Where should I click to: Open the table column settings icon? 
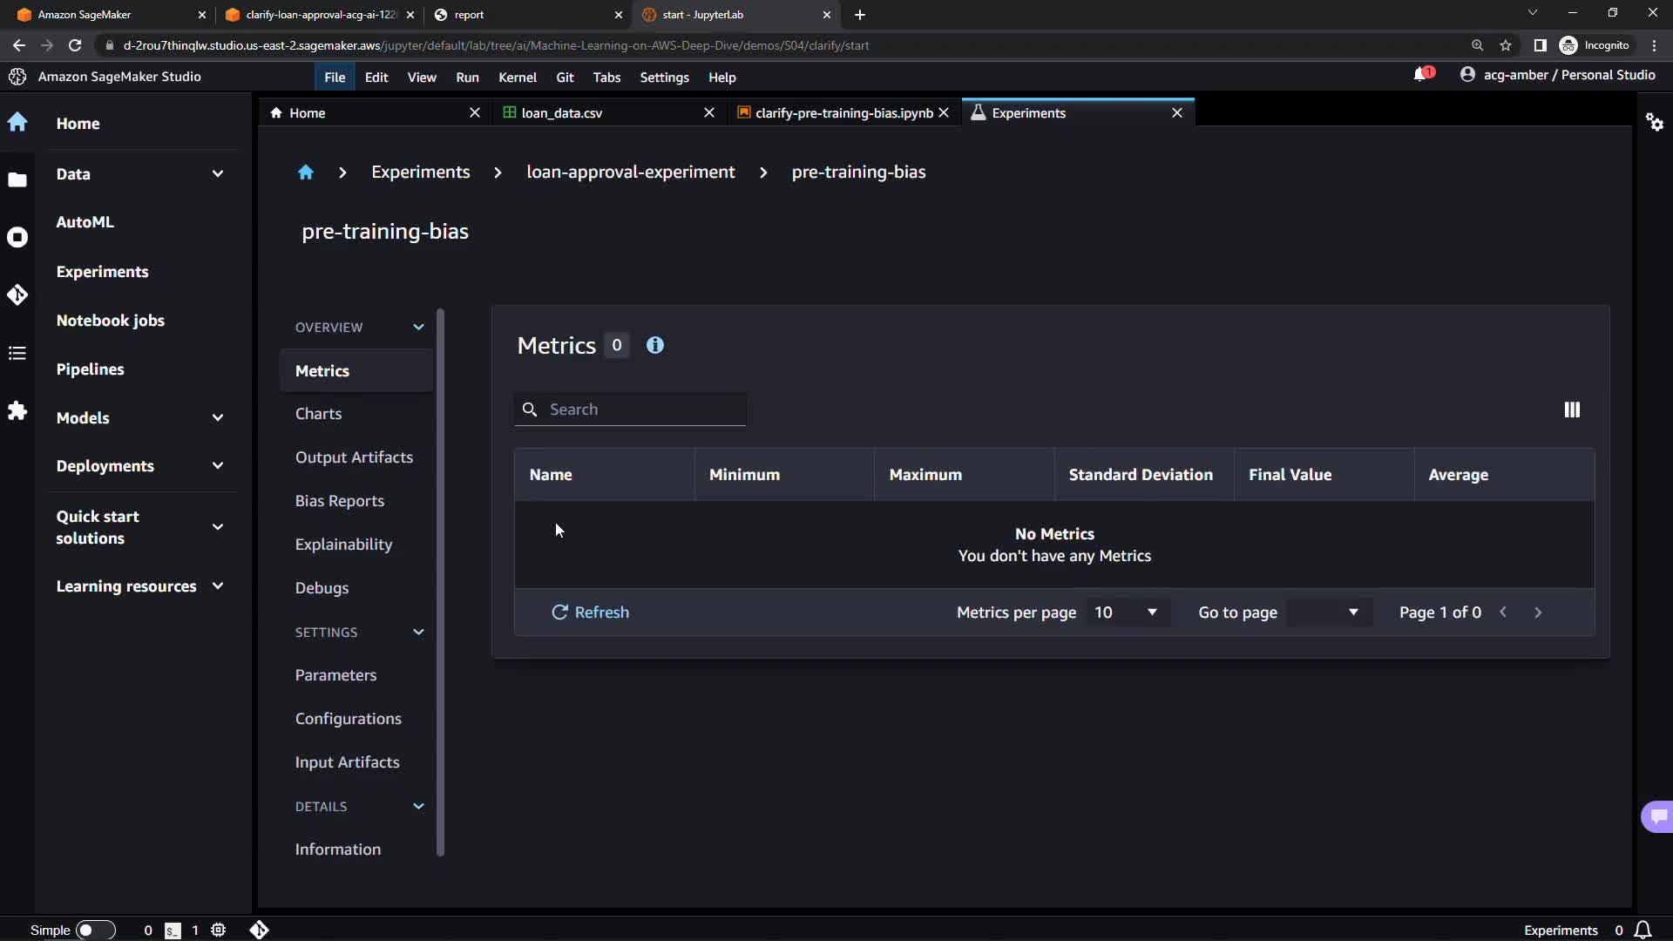click(1572, 410)
